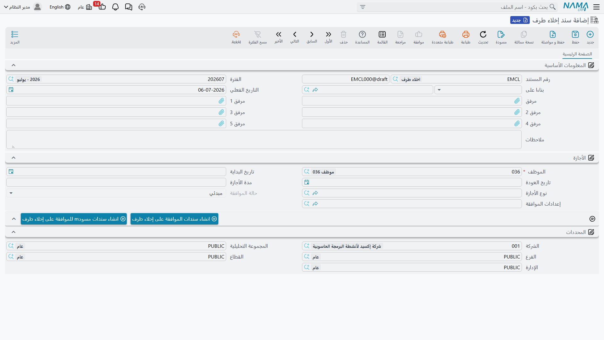Click into the ملاحظات notes text area

tap(264, 139)
